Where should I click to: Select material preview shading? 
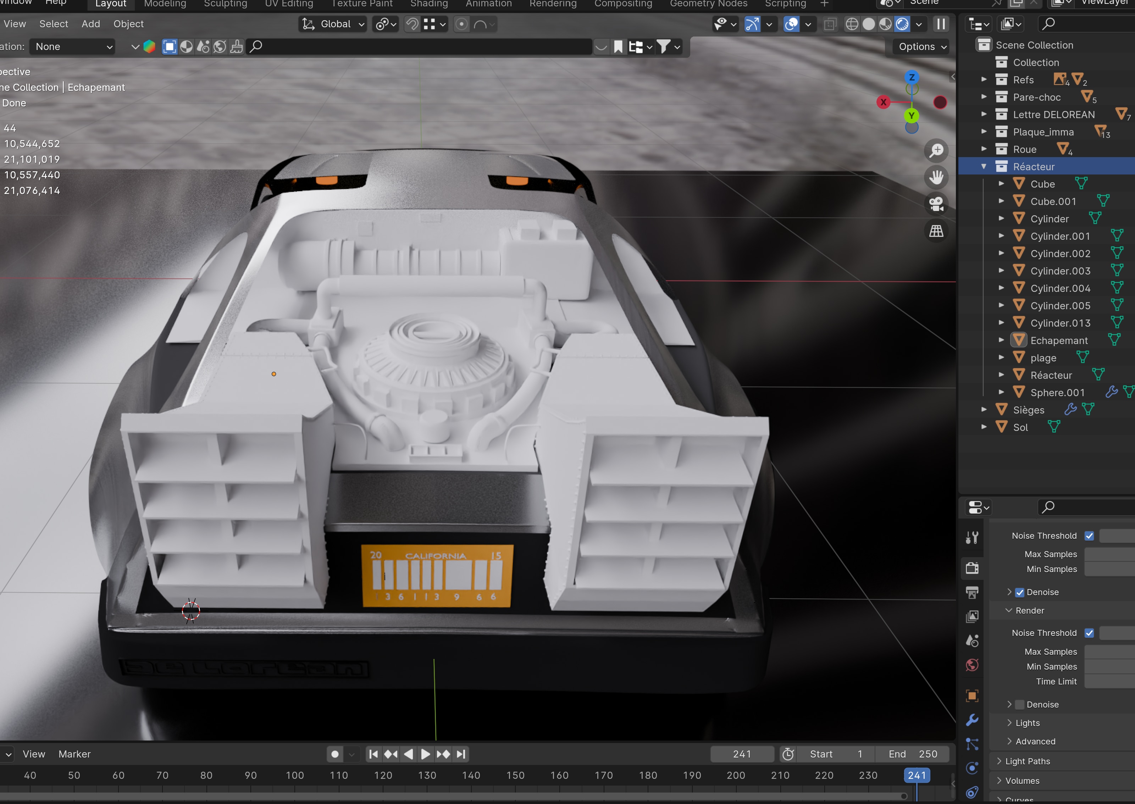coord(885,24)
